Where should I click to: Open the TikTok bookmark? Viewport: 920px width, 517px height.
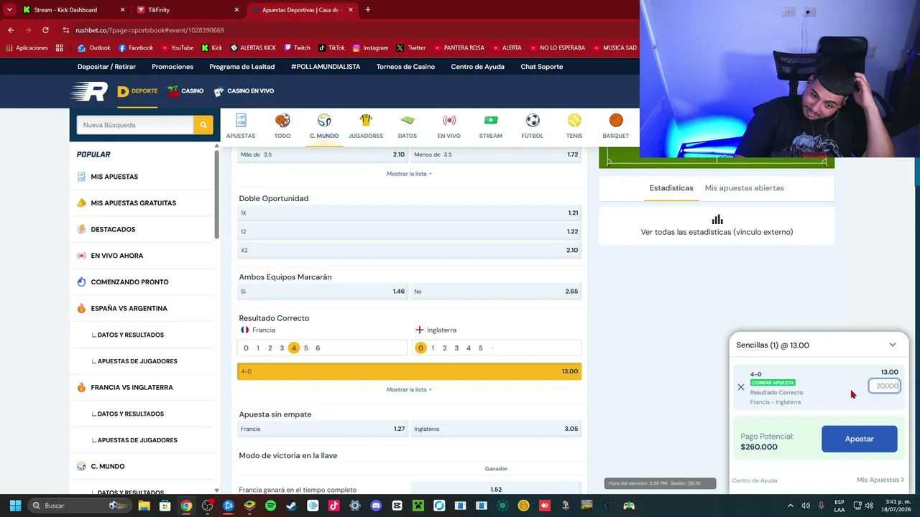pos(331,48)
